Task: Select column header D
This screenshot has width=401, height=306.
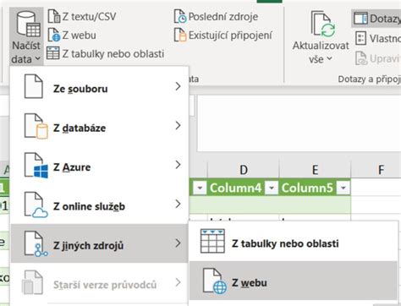Action: (244, 169)
